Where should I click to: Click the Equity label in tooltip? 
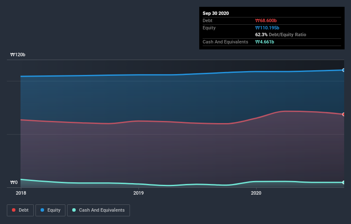pyautogui.click(x=209, y=28)
